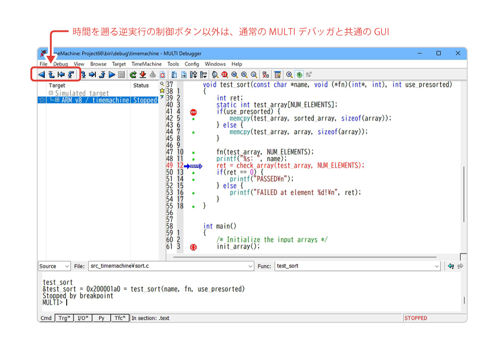Open the Target menu

pos(119,64)
